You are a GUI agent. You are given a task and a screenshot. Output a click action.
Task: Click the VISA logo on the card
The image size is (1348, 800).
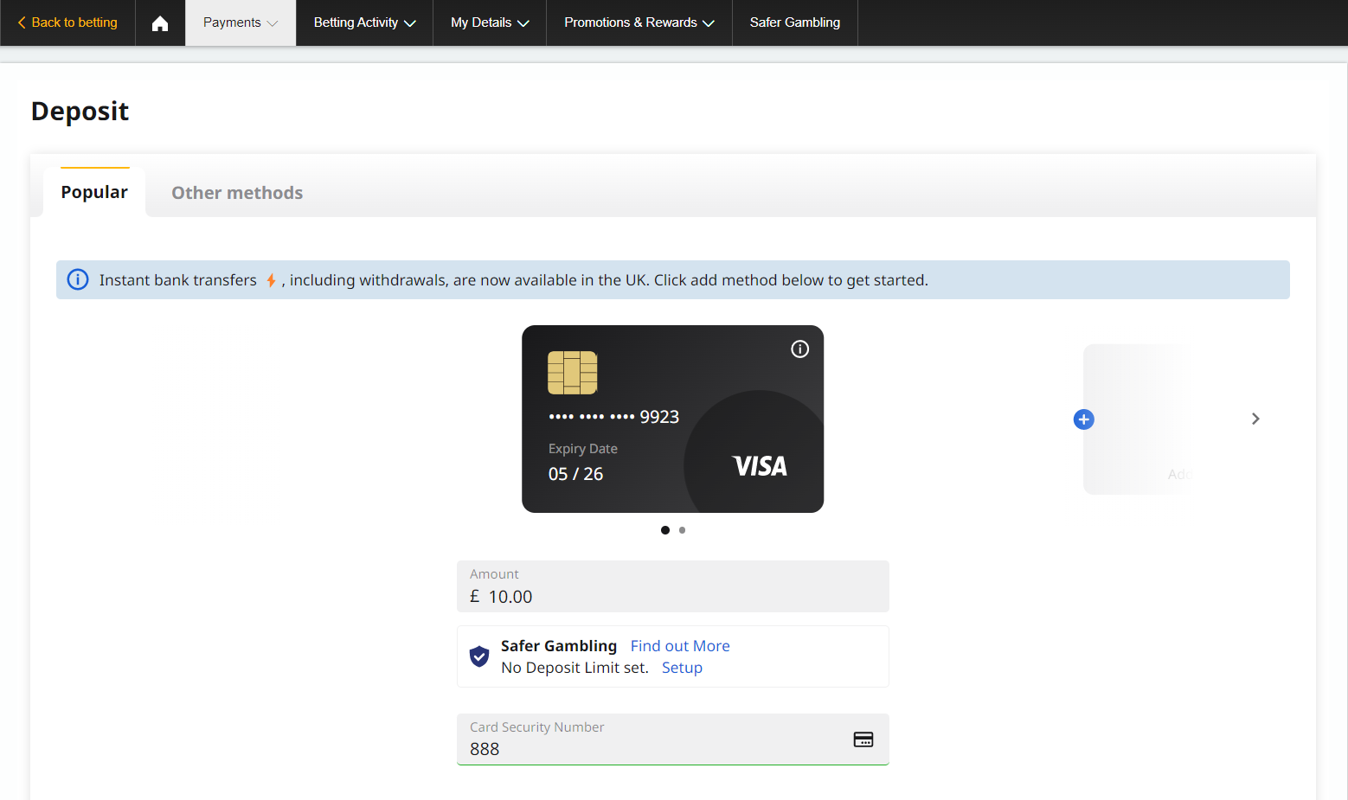click(x=760, y=466)
